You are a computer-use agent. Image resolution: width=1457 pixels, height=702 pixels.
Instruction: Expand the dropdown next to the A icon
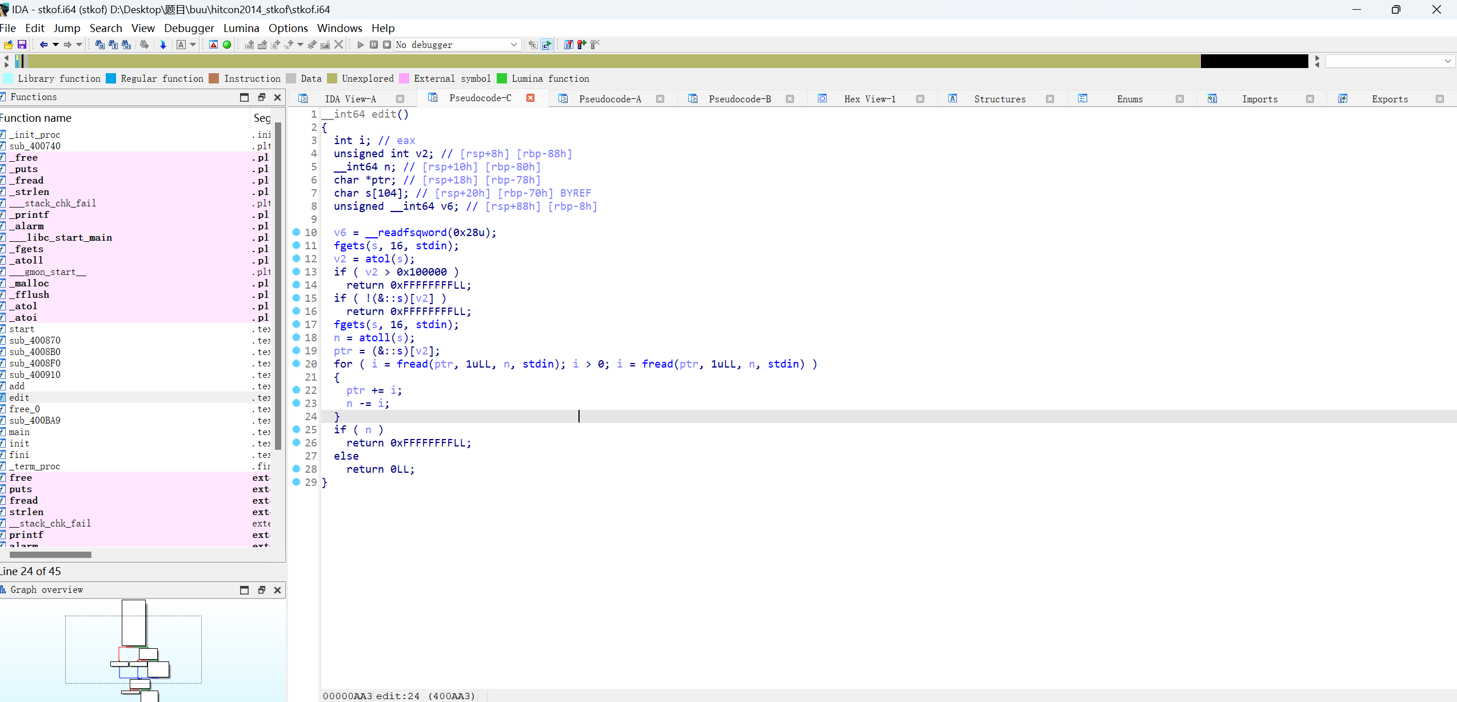193,45
